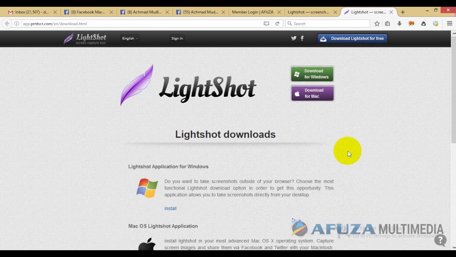
Task: Click 'Lightshot downloads' heading text
Action: click(225, 134)
